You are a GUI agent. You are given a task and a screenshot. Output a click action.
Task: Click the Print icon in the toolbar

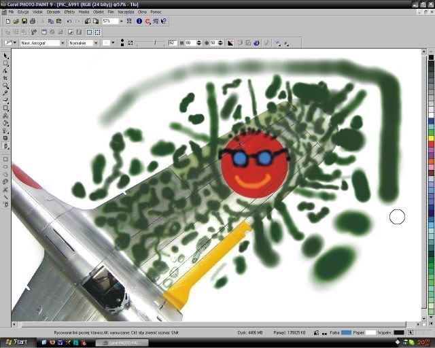(x=33, y=21)
